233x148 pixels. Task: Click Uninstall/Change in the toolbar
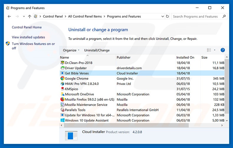click(x=97, y=50)
